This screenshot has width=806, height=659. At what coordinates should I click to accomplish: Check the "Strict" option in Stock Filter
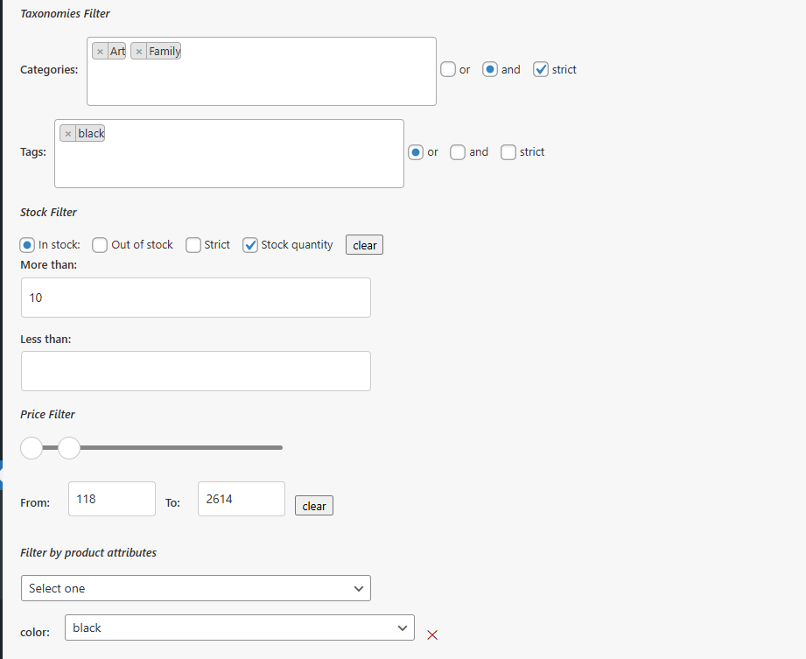193,244
